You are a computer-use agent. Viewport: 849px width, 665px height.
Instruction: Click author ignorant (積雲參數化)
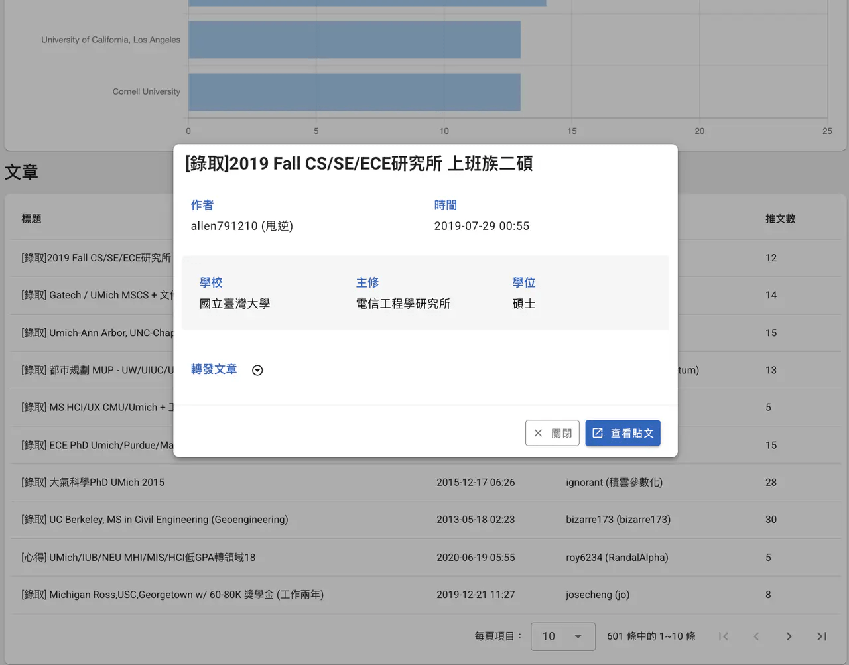pos(614,483)
